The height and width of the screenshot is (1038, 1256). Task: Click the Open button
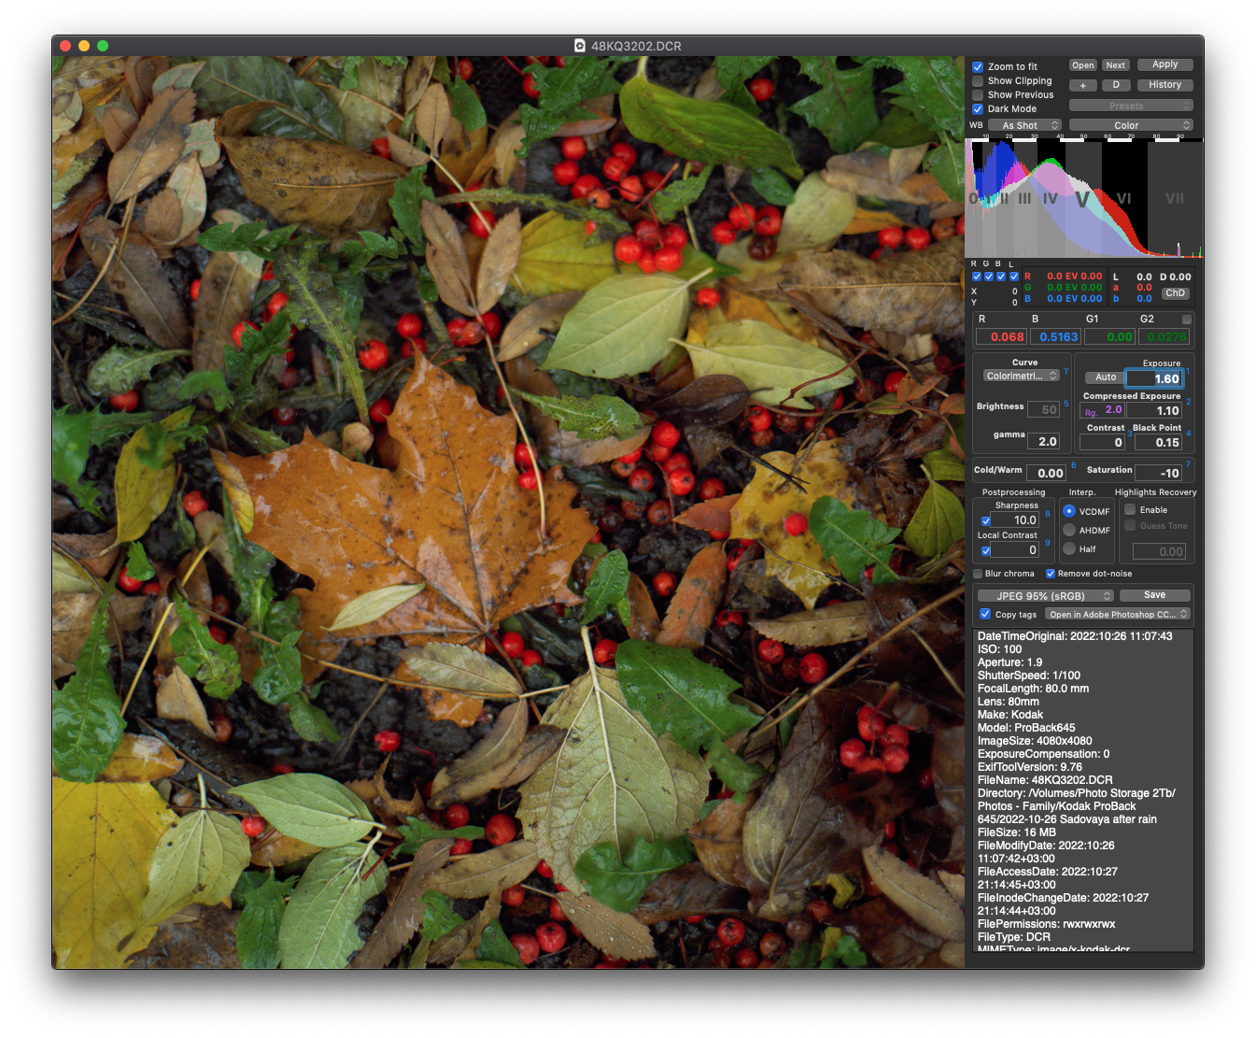tap(1083, 65)
